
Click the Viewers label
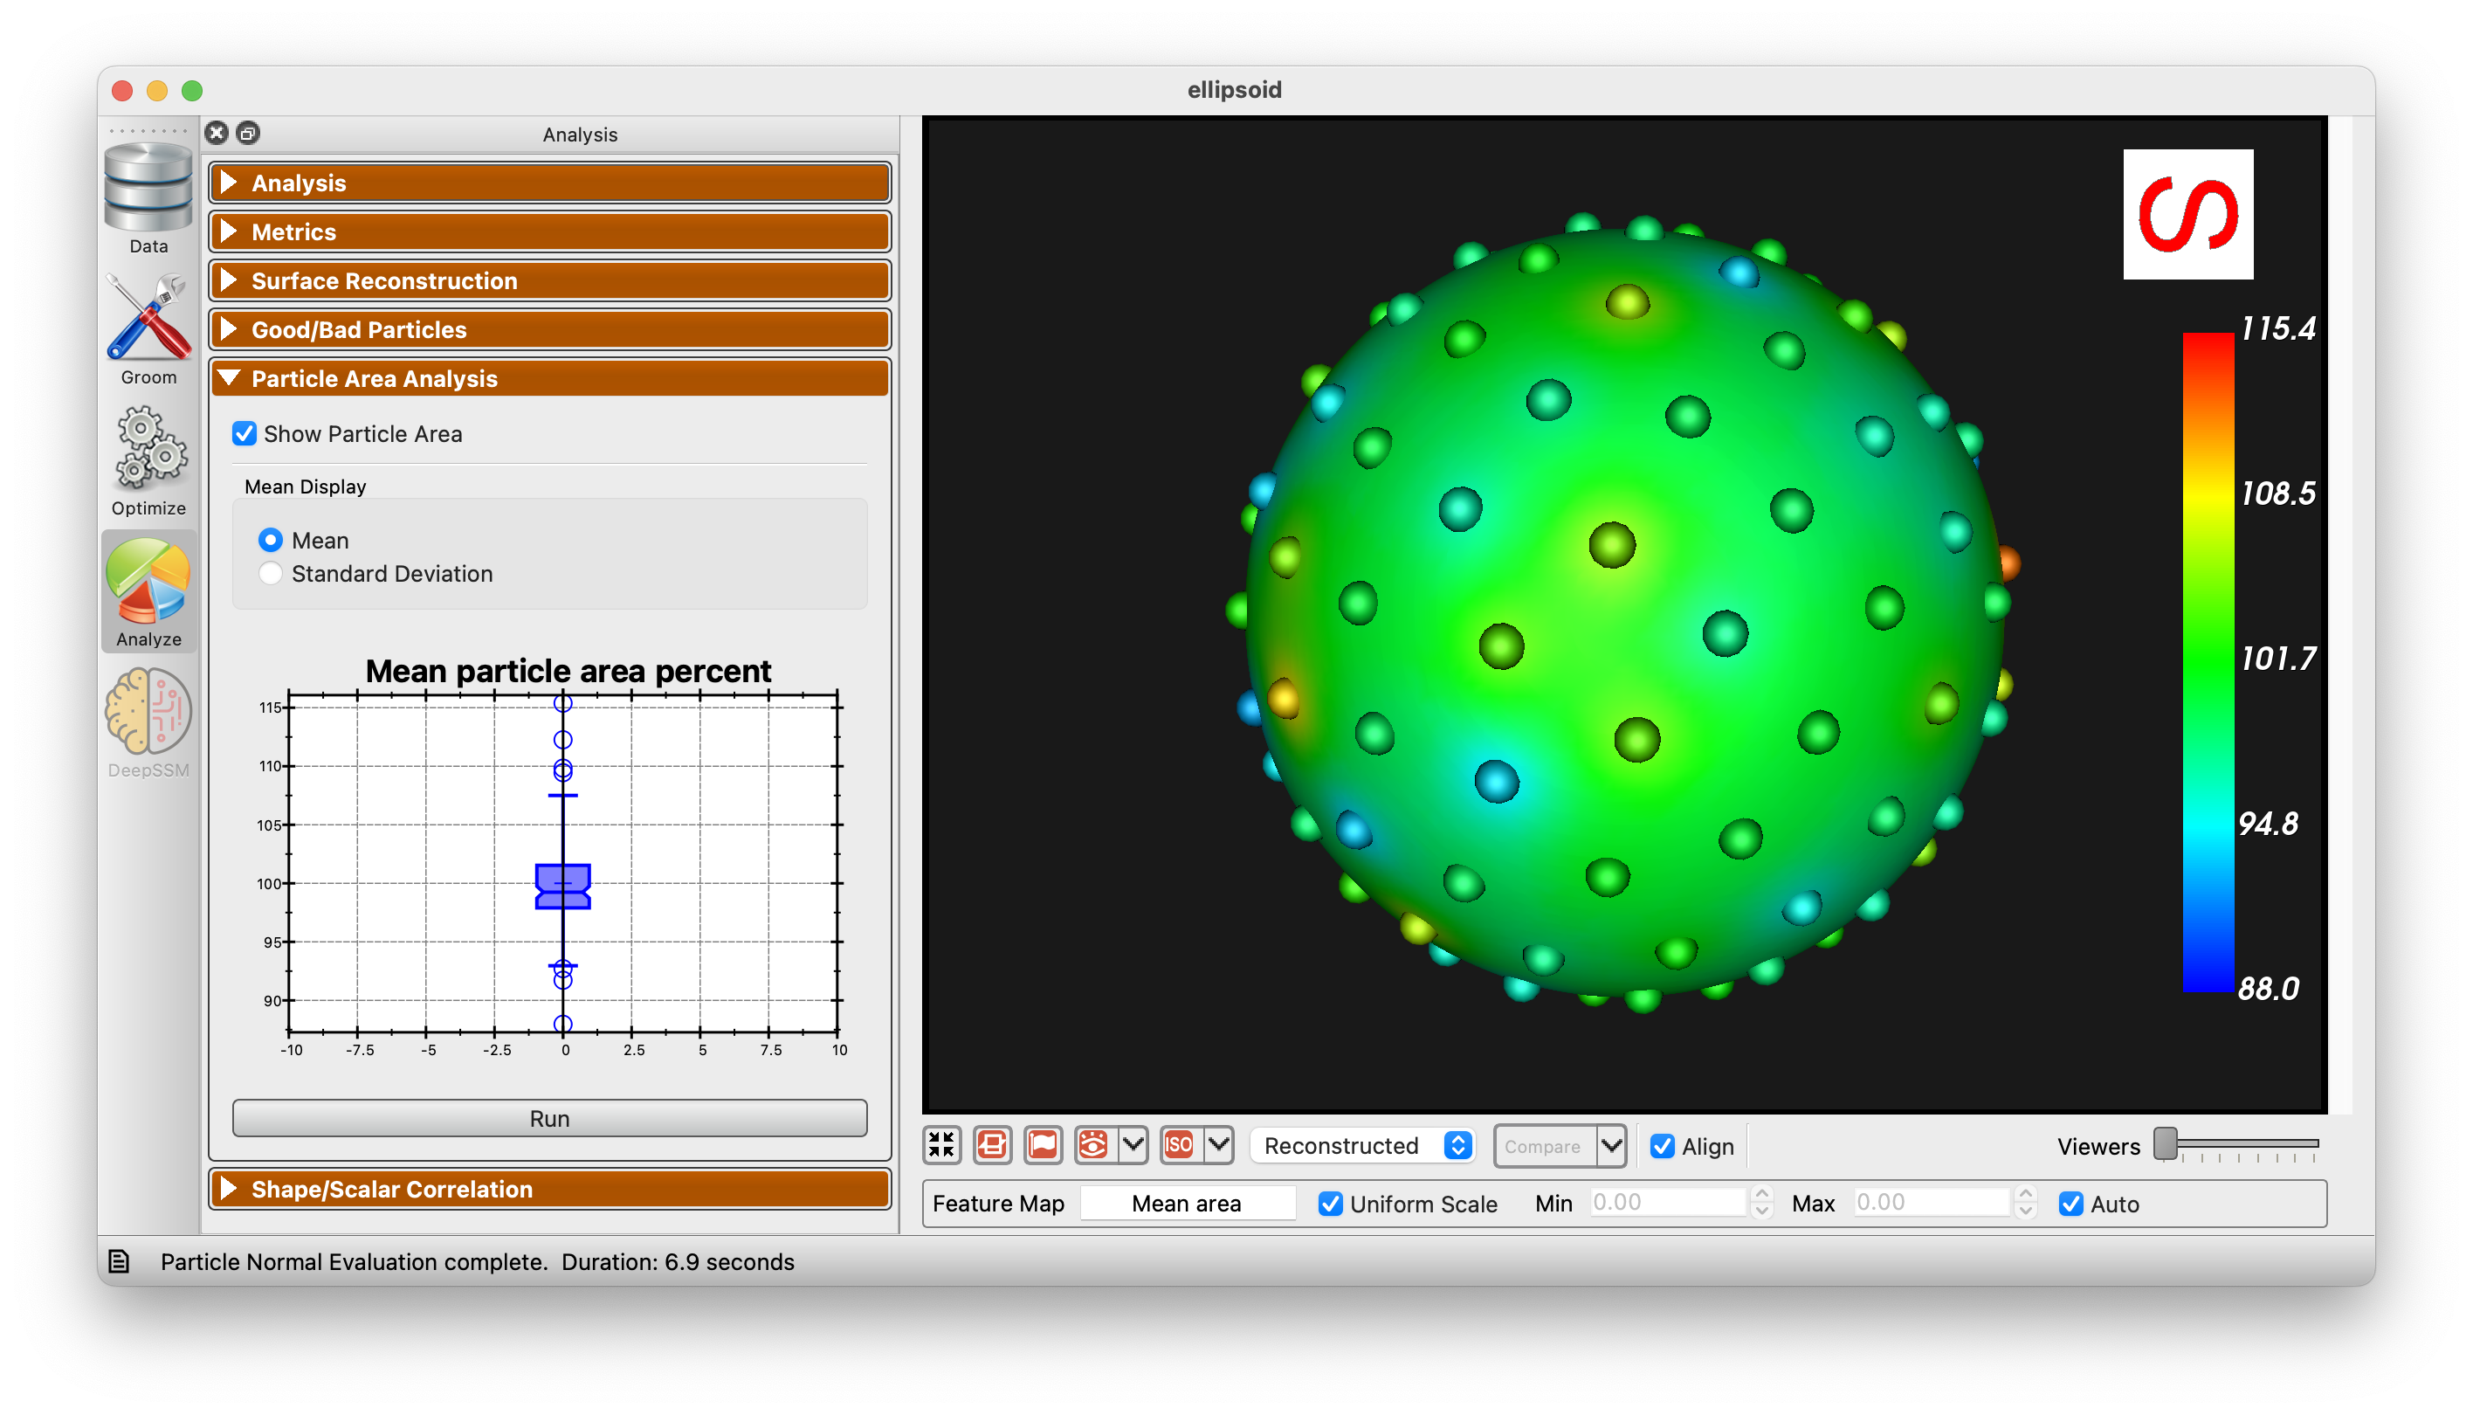click(x=2098, y=1147)
